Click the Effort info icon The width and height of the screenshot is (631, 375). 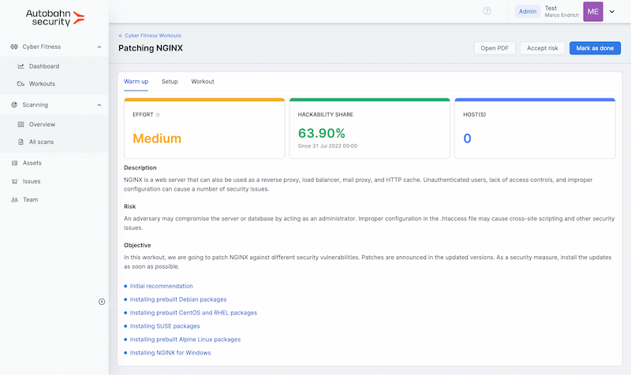(x=158, y=115)
